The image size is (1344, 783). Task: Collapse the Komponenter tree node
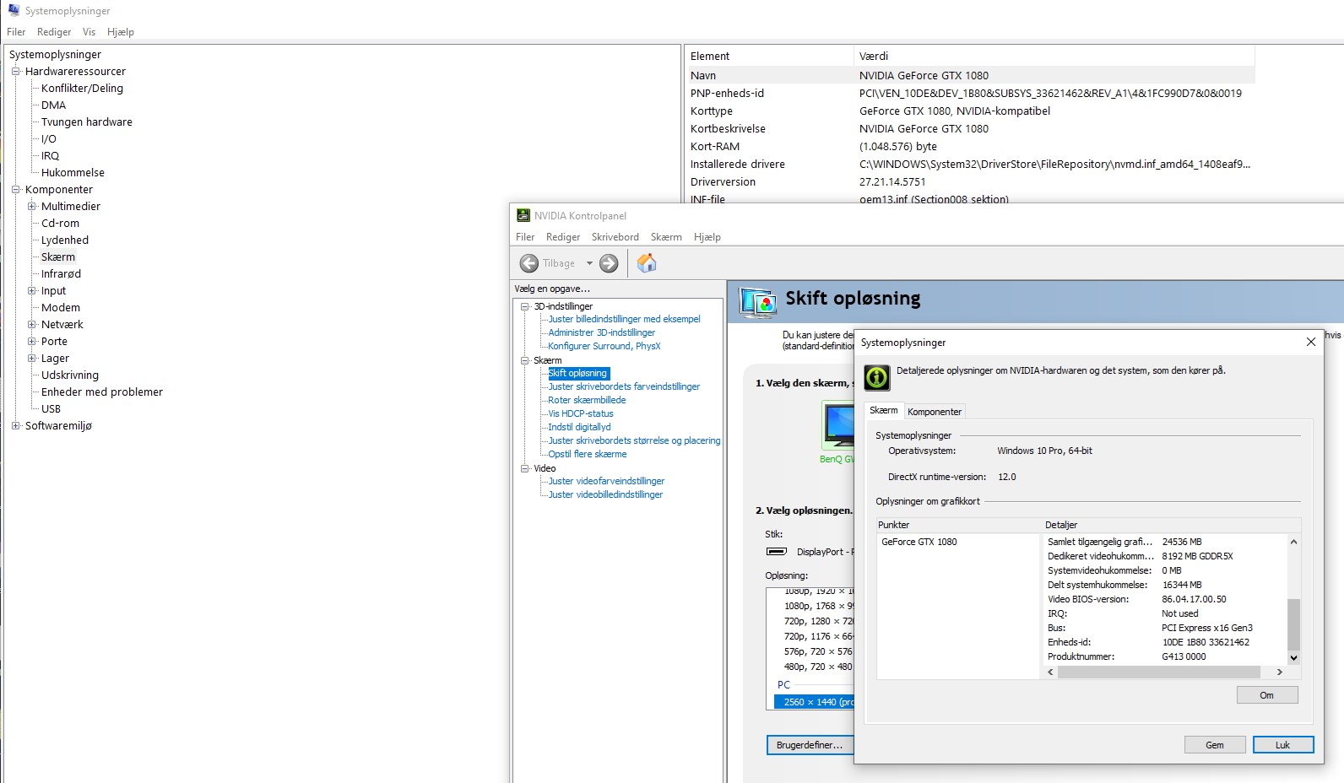coord(15,190)
